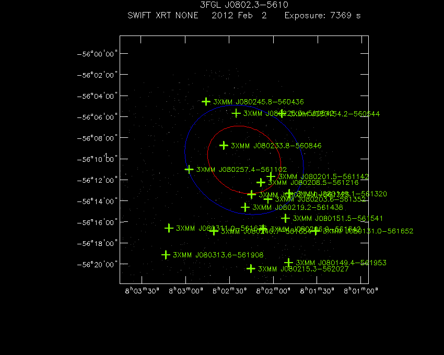
Task: Click the declination label -56°10'00"
Action: pos(97,159)
